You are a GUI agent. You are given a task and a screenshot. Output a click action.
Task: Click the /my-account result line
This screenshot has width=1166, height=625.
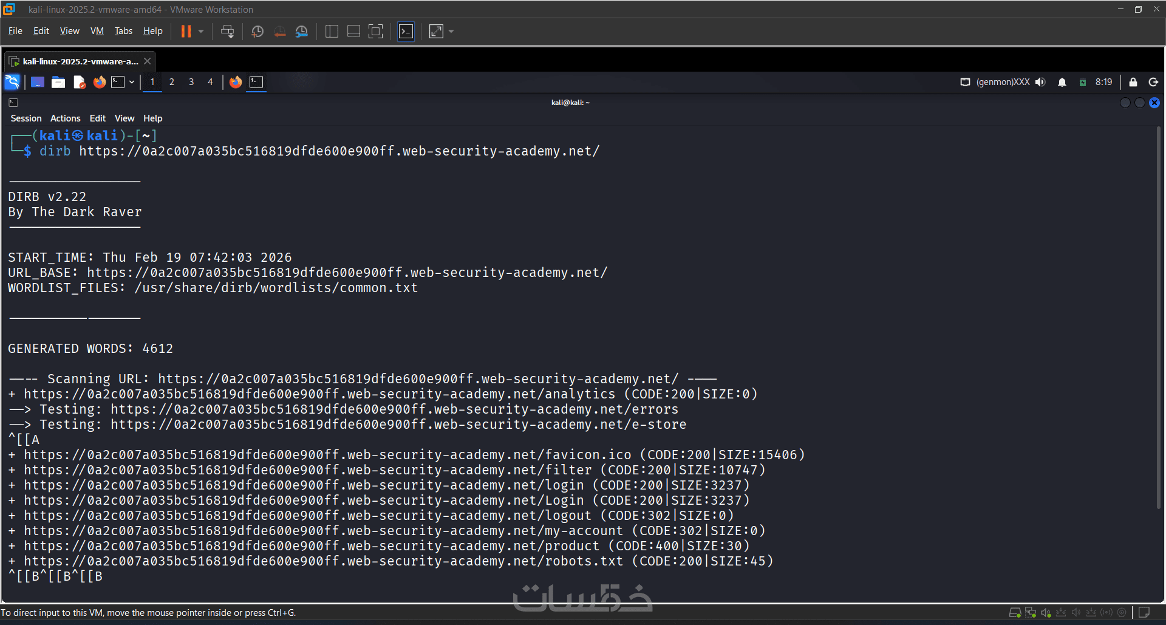click(x=387, y=531)
